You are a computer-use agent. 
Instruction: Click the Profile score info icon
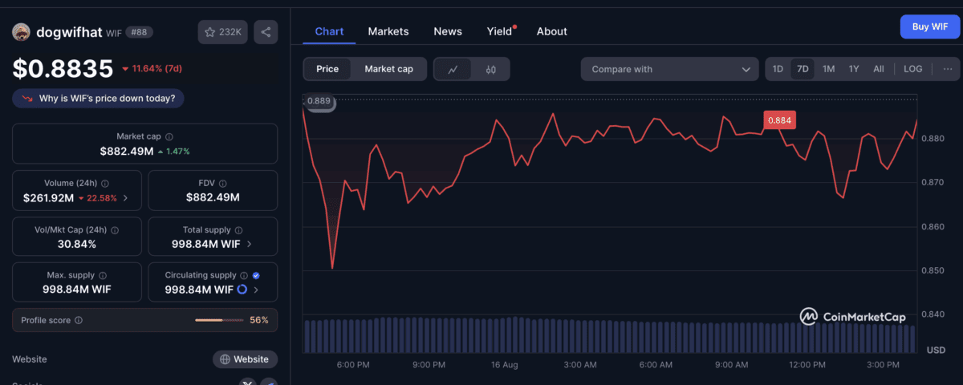78,320
